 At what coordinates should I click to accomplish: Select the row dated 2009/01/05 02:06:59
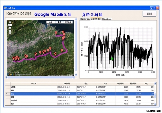pos(80,87)
